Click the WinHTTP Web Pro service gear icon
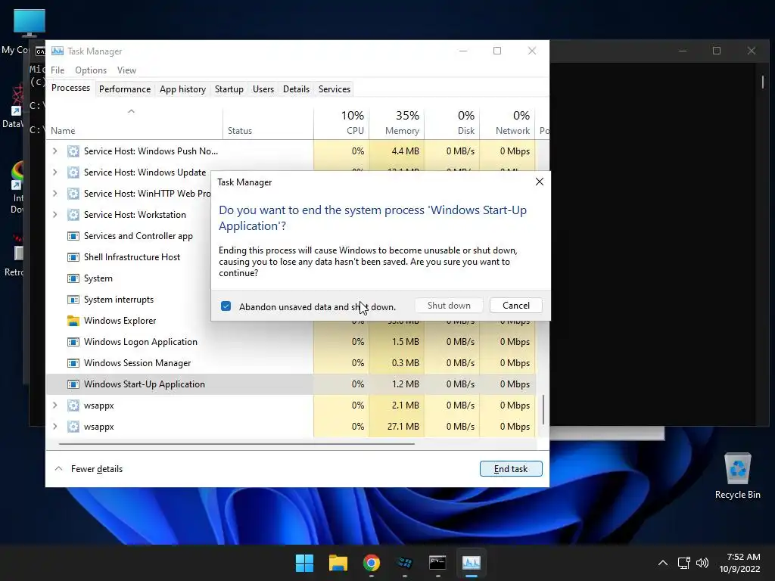This screenshot has width=775, height=581. pyautogui.click(x=73, y=194)
